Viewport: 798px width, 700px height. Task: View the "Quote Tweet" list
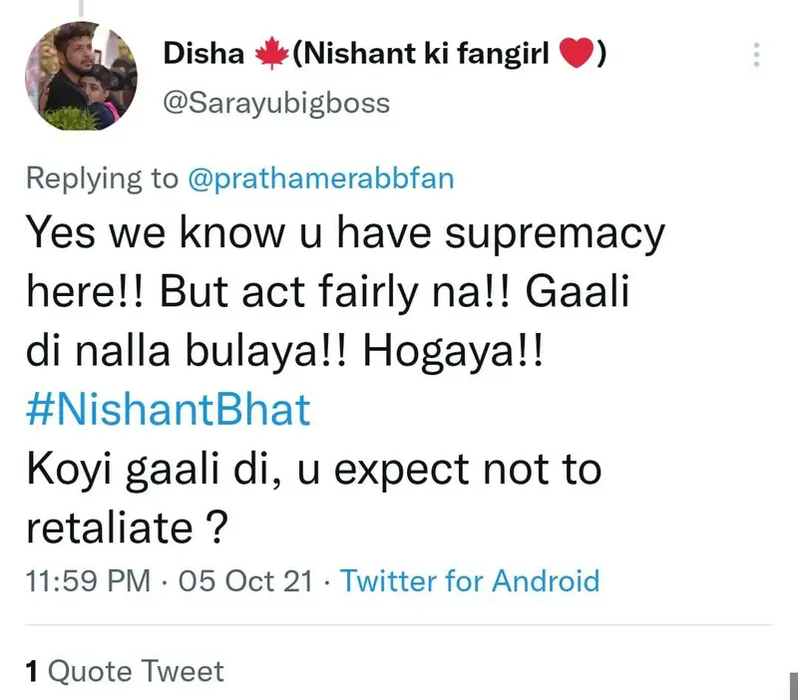[x=136, y=672]
